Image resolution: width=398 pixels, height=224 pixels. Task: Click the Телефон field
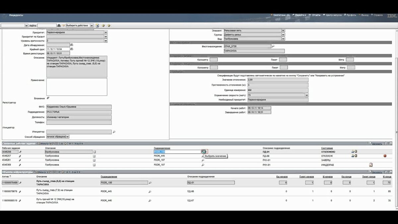[79, 122]
